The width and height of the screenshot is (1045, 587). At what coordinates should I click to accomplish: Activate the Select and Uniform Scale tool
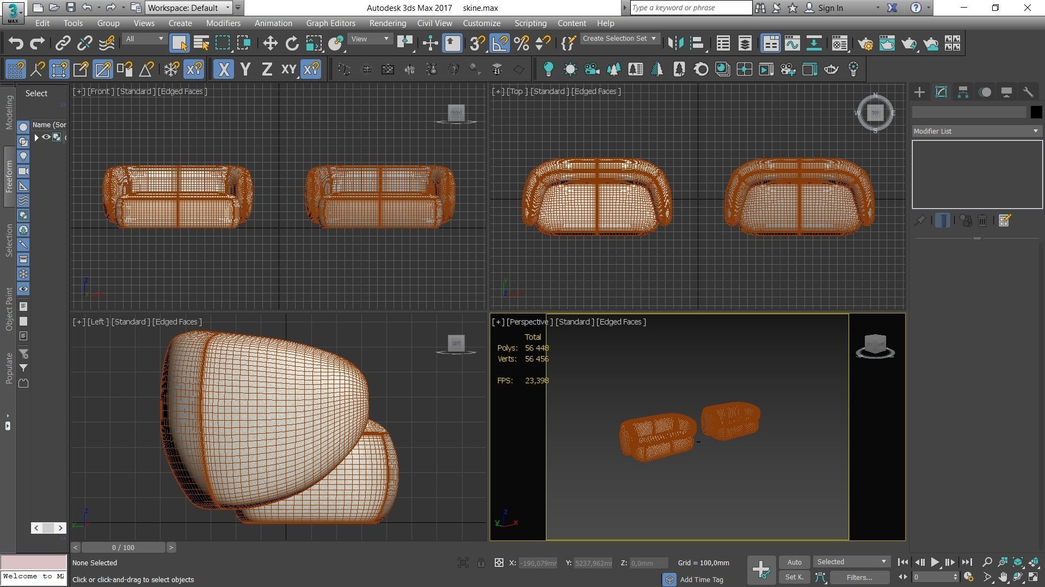pos(314,43)
